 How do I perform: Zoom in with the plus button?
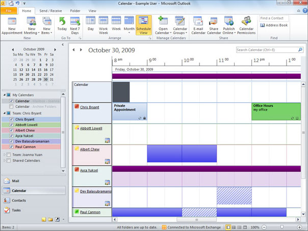click(299, 227)
